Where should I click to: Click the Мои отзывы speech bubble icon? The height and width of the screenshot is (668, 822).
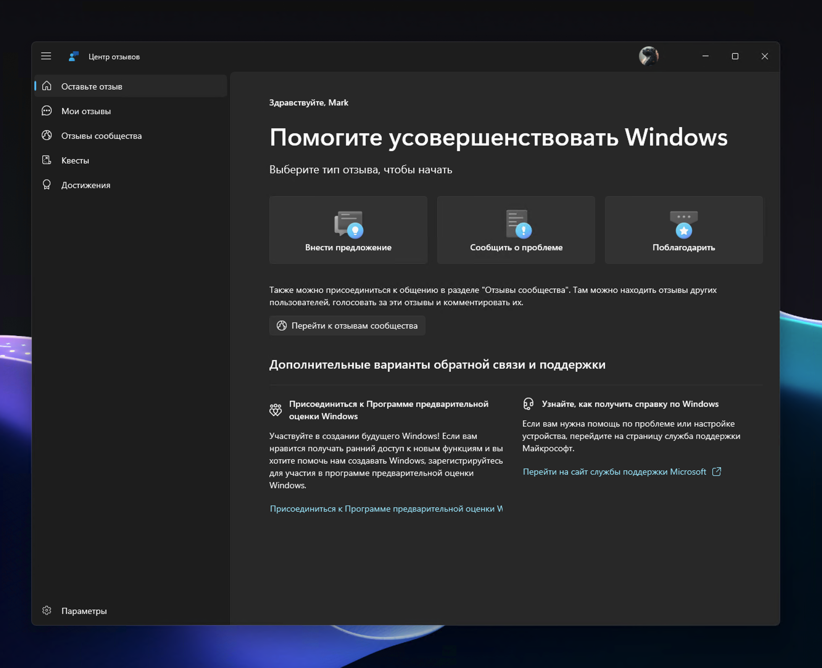pos(47,111)
